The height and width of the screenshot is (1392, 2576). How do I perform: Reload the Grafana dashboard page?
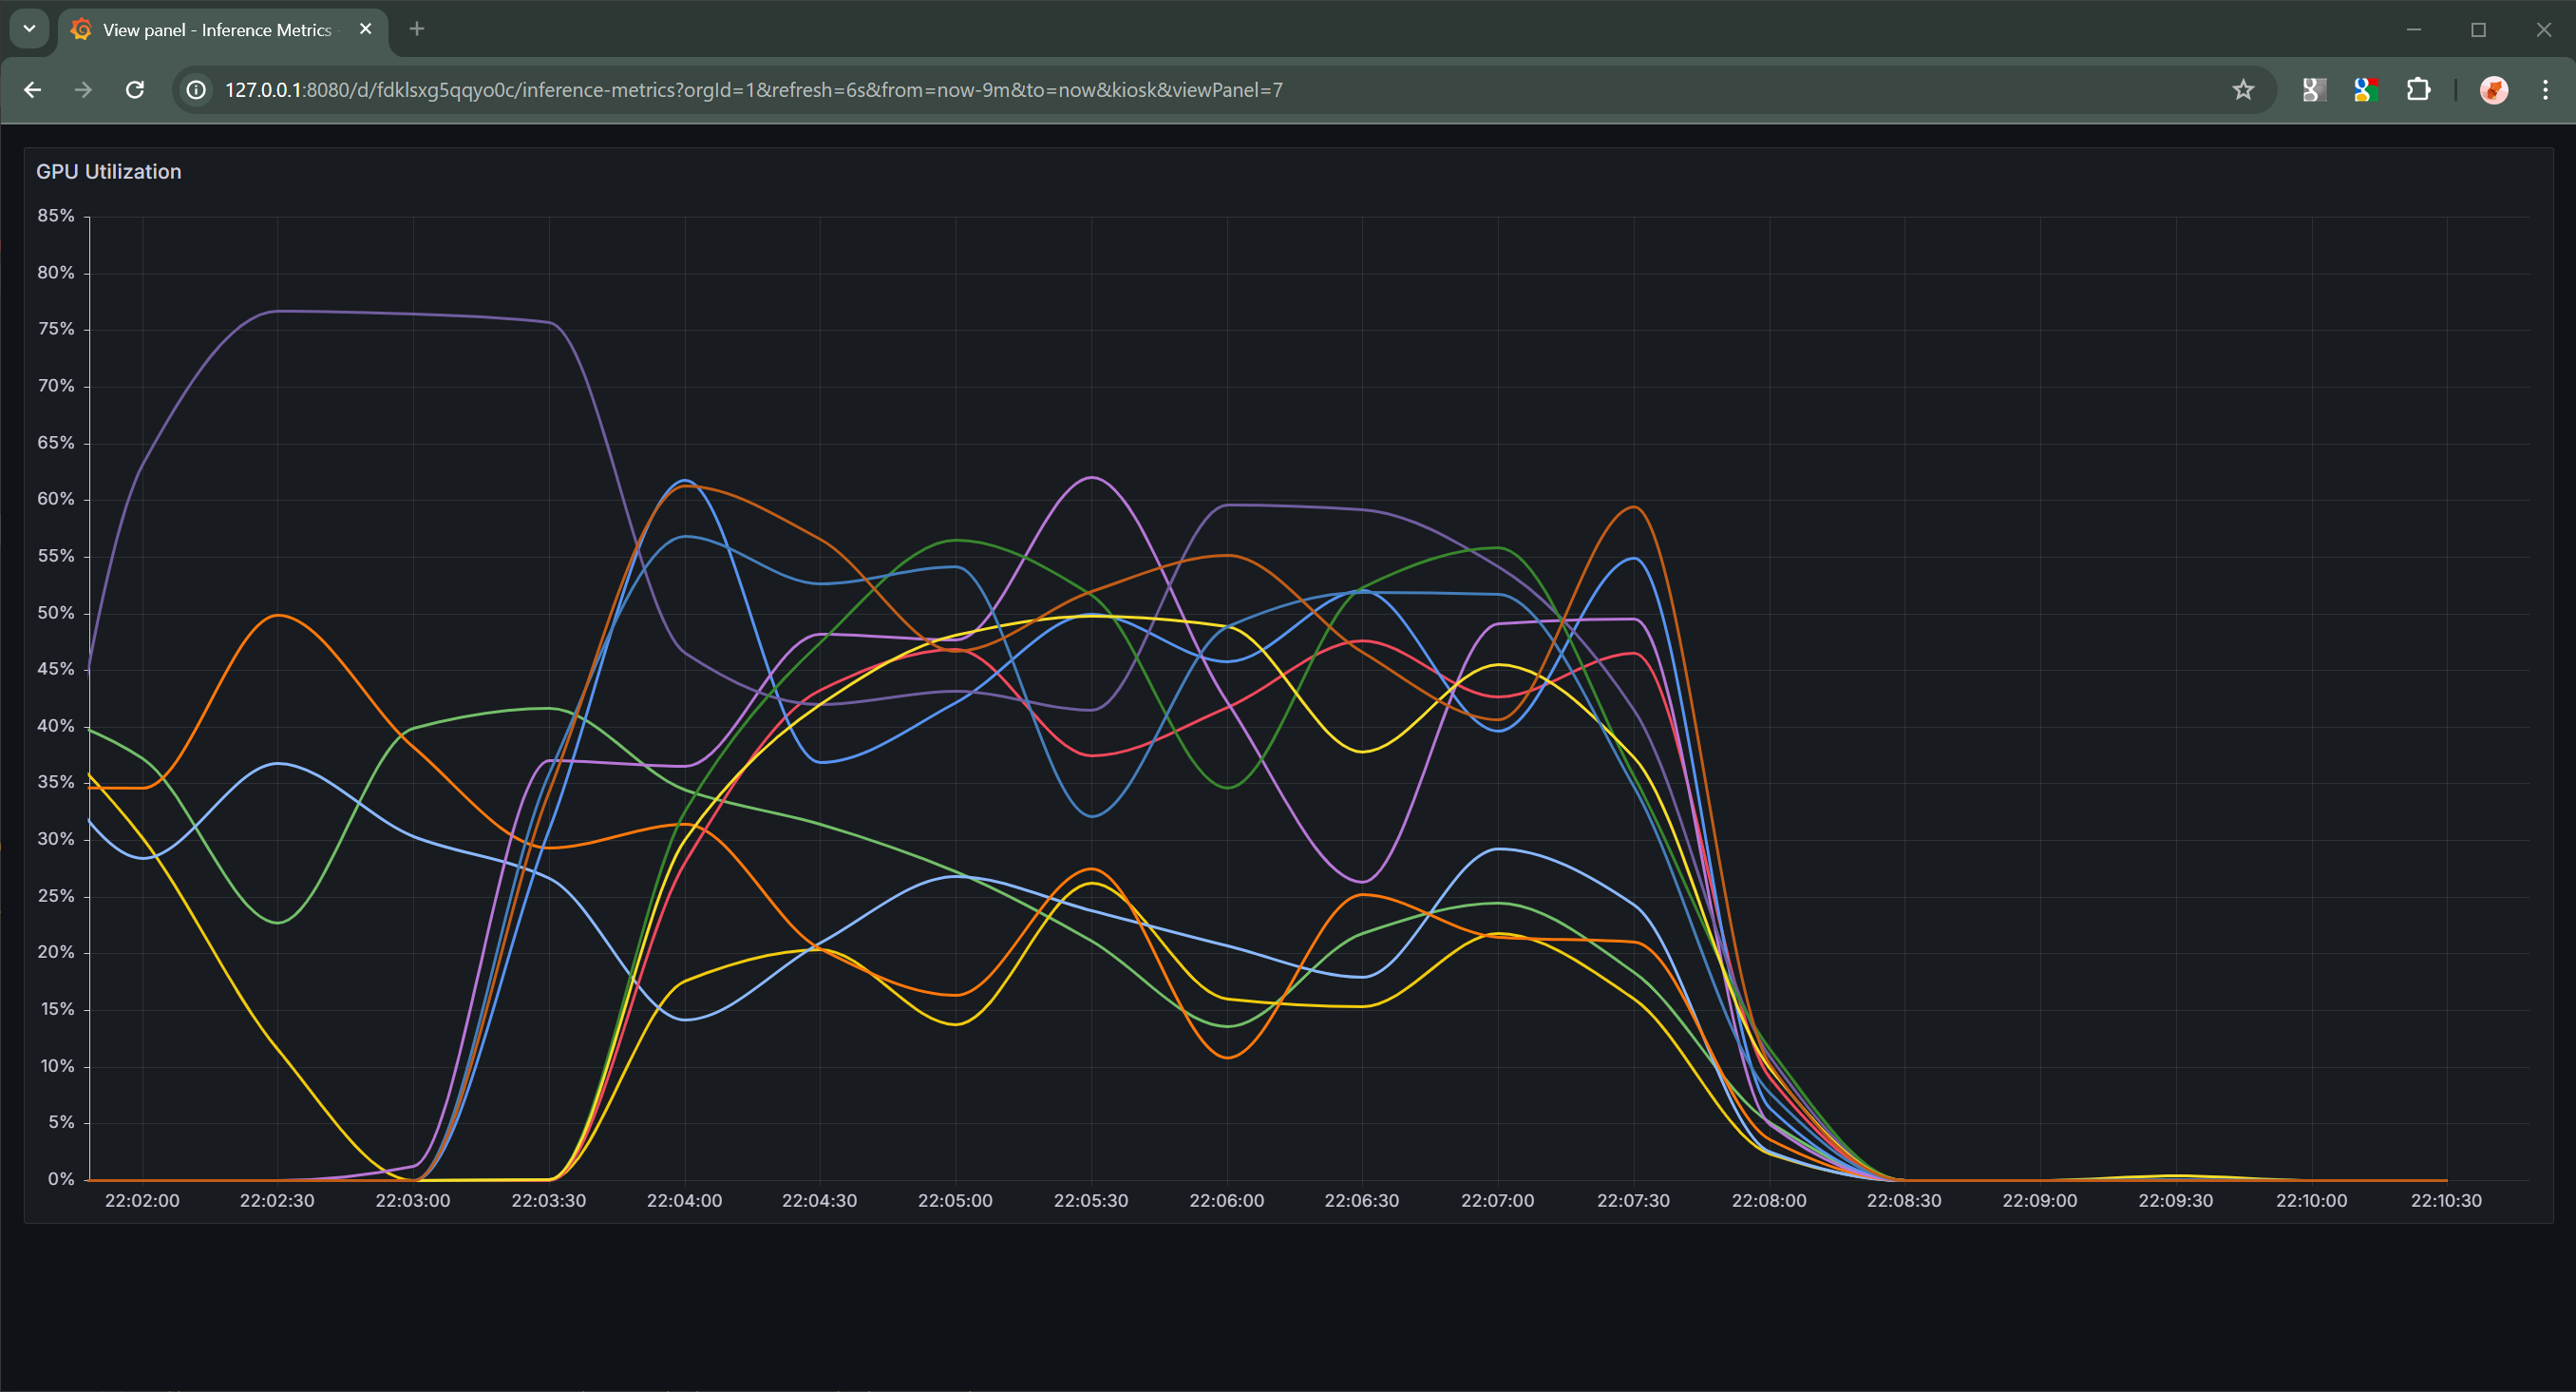[135, 89]
